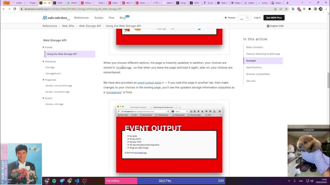The width and height of the screenshot is (330, 185).
Task: Go back with browser back arrow
Action: click(4, 9)
